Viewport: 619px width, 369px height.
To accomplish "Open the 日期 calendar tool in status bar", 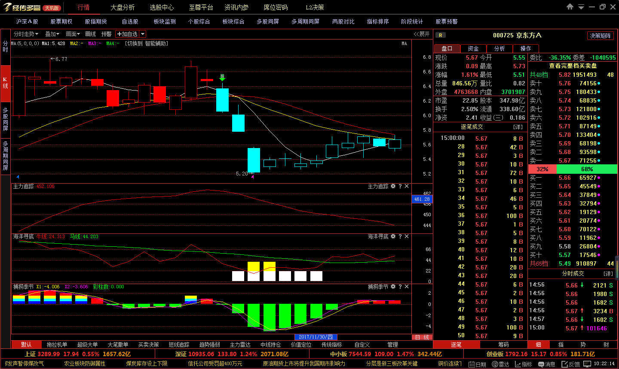I will 477,364.
